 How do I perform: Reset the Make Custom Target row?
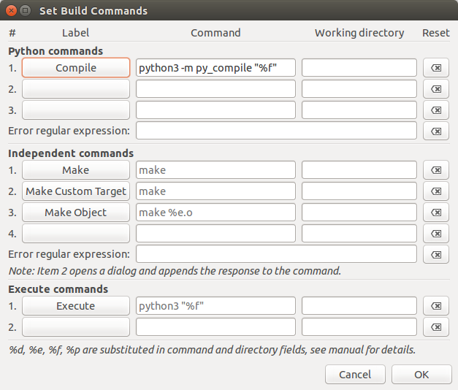click(435, 191)
